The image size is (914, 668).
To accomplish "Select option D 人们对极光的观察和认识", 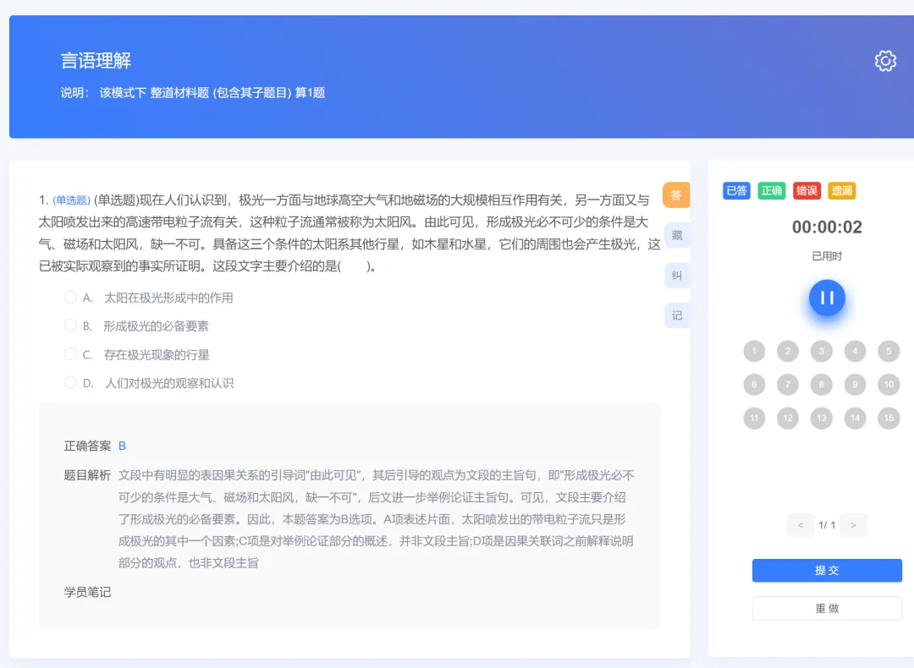I will (x=149, y=383).
